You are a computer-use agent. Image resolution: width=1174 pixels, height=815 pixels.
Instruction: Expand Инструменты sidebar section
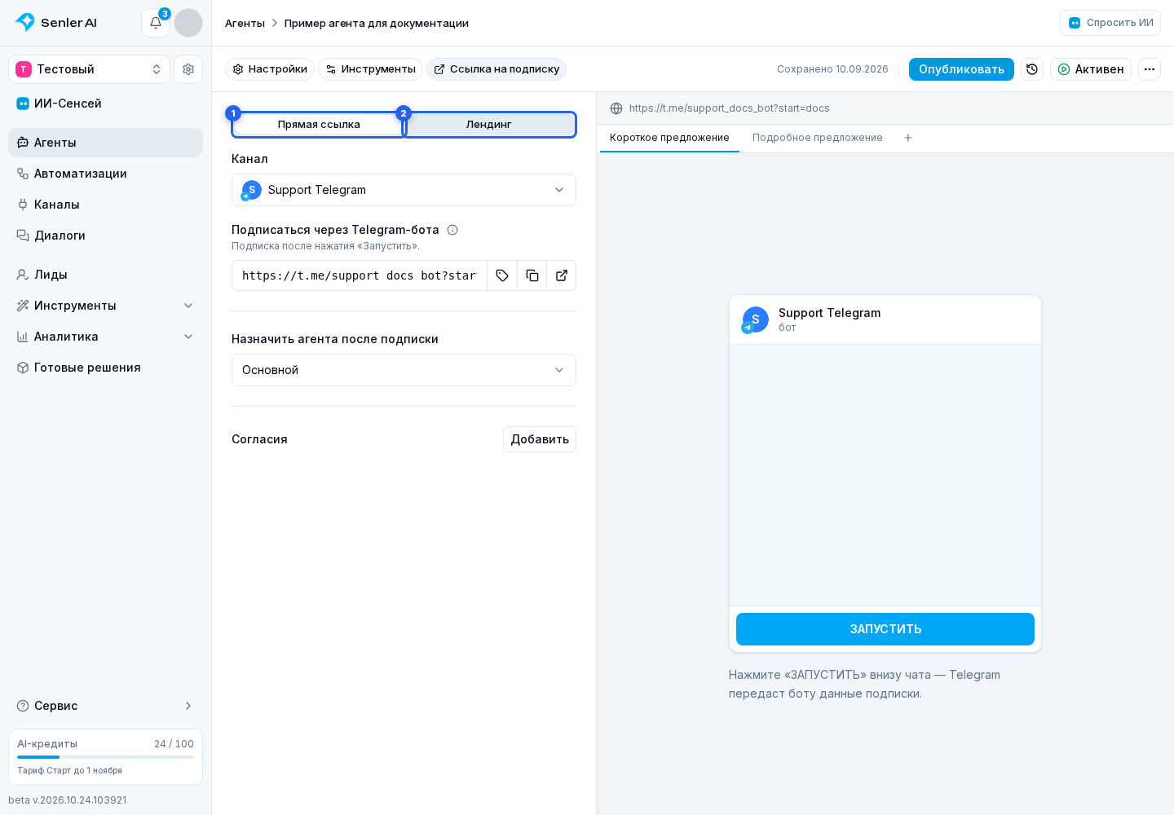point(106,306)
